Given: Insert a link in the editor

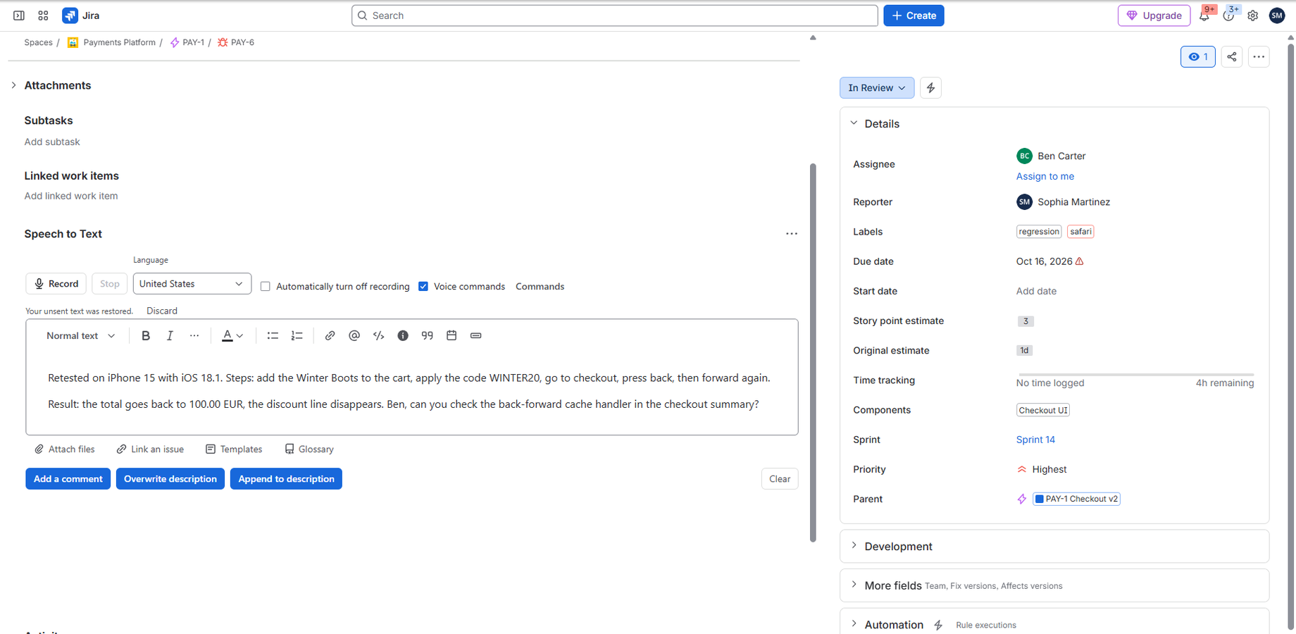Looking at the screenshot, I should pyautogui.click(x=330, y=336).
